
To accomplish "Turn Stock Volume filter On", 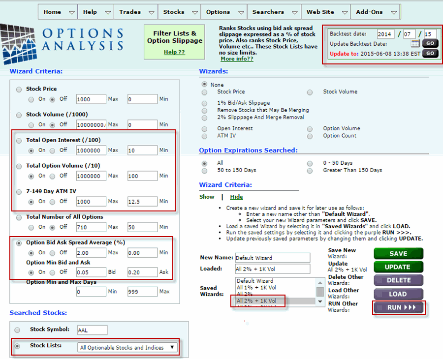I will coord(31,125).
